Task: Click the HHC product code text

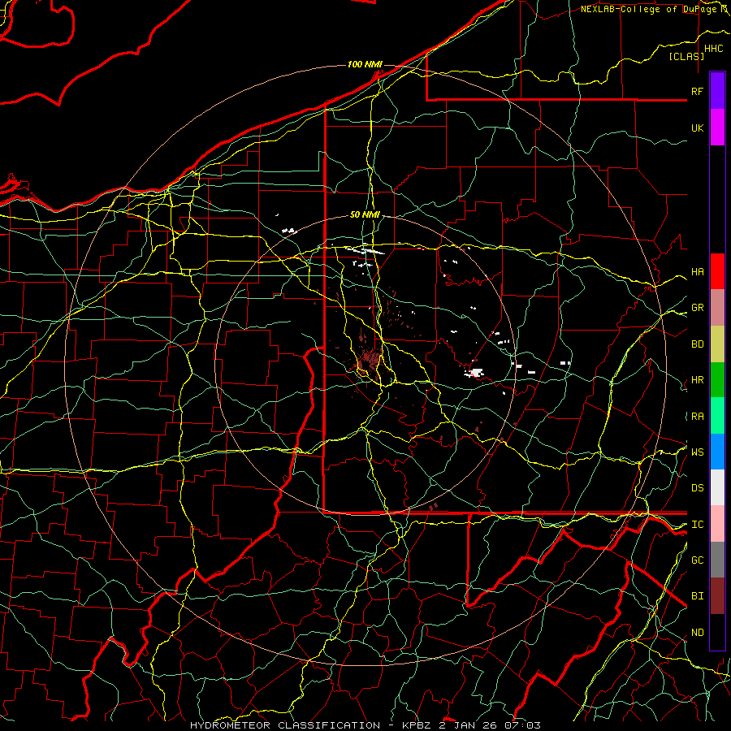Action: 713,49
